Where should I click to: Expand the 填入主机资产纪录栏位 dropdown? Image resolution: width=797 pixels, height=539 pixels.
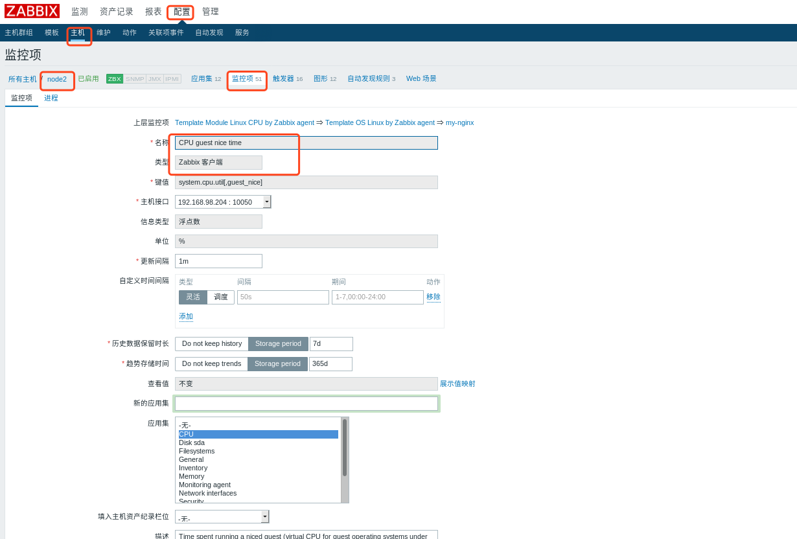click(x=264, y=517)
